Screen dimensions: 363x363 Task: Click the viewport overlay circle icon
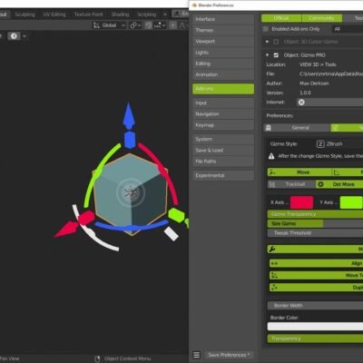click(x=14, y=36)
